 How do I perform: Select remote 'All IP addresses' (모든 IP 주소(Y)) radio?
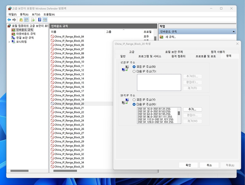click(x=134, y=100)
